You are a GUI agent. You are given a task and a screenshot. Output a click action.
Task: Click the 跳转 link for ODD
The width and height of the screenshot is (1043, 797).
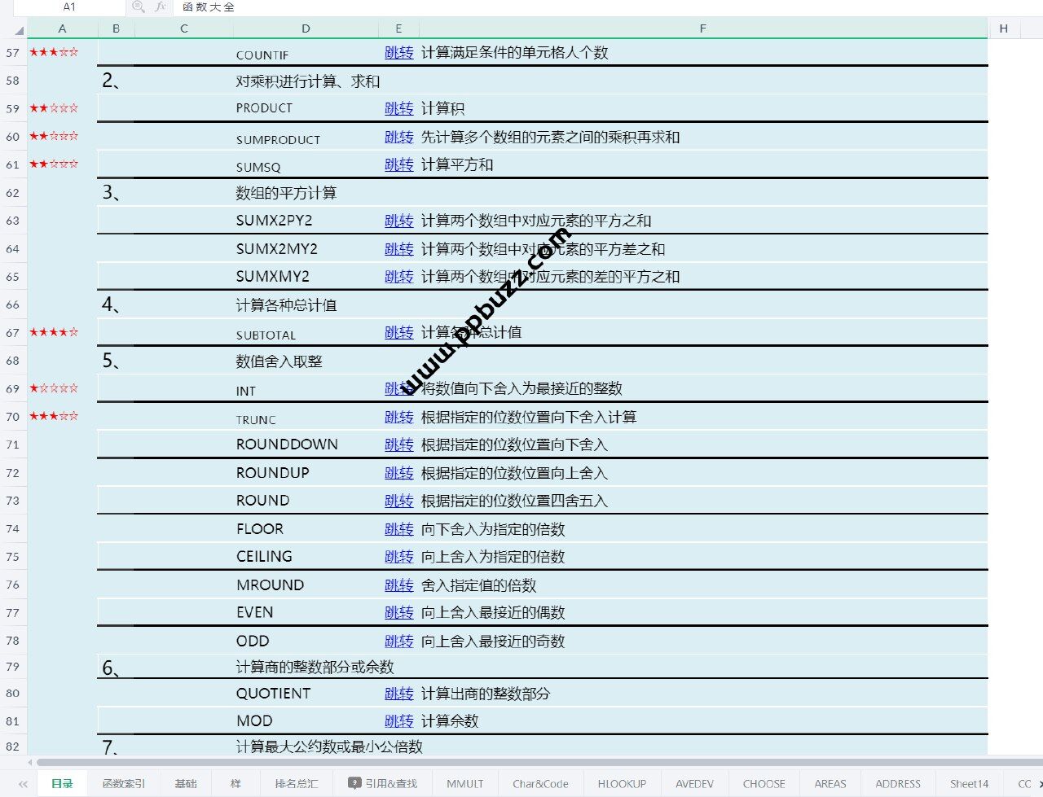(x=399, y=642)
